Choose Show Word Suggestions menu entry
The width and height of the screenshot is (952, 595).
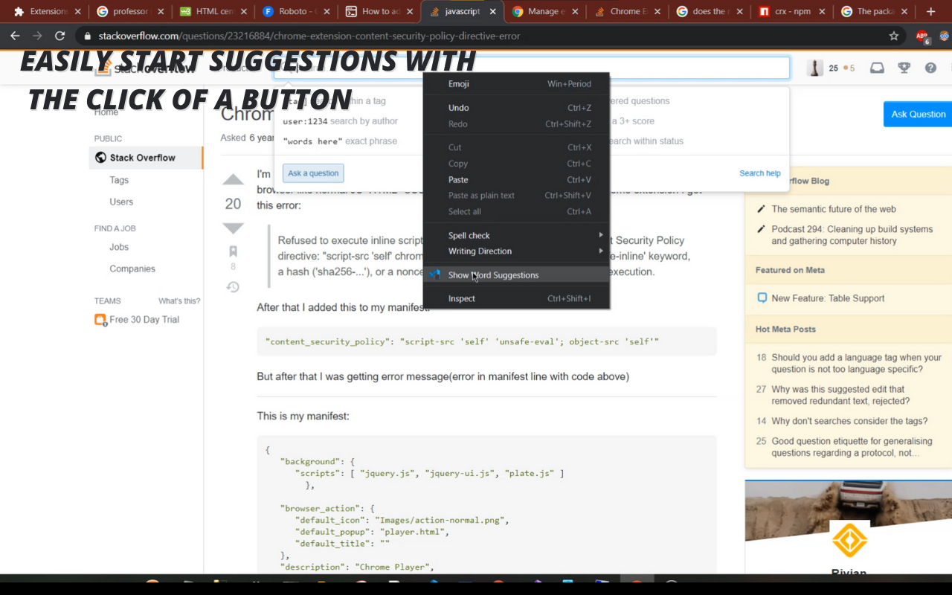tap(516, 274)
